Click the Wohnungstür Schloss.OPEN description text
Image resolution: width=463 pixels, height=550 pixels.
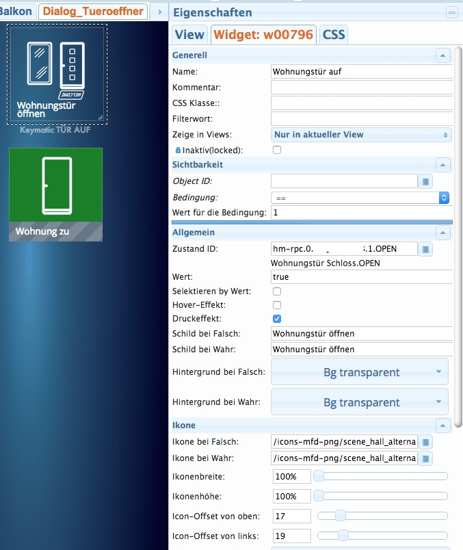(x=325, y=263)
